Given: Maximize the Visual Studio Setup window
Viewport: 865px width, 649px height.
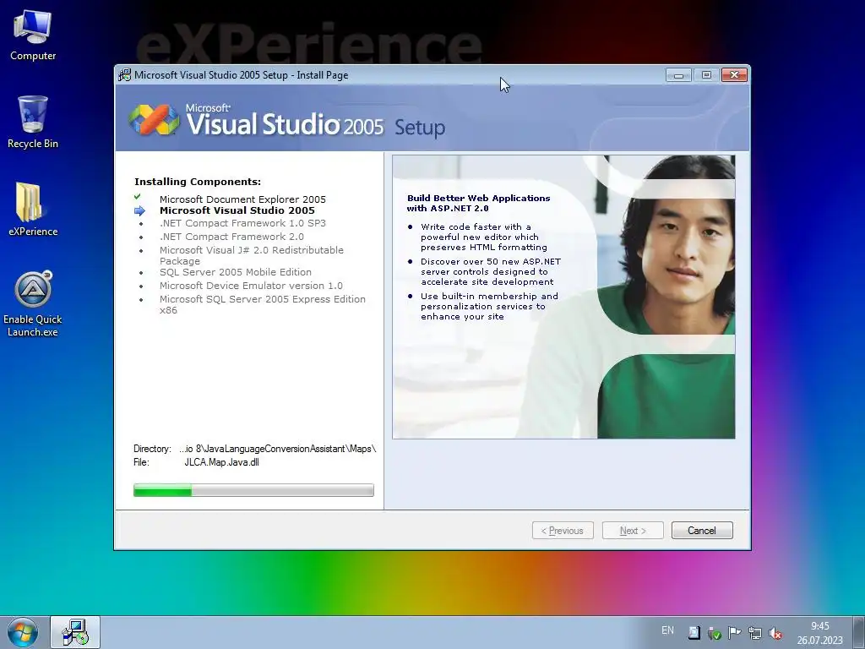Looking at the screenshot, I should coord(706,75).
